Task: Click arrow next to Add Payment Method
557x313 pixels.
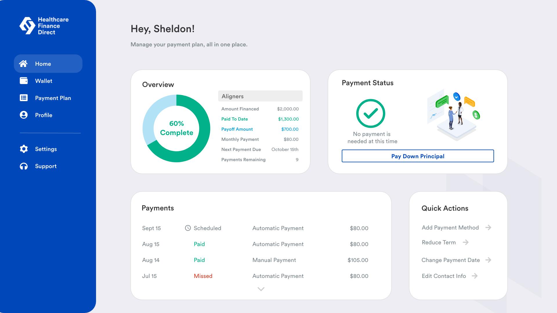Action: coord(488,228)
